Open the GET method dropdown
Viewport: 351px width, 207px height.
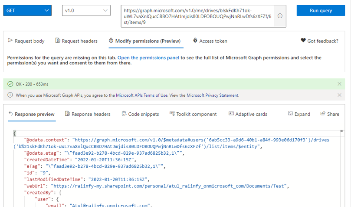click(27, 10)
